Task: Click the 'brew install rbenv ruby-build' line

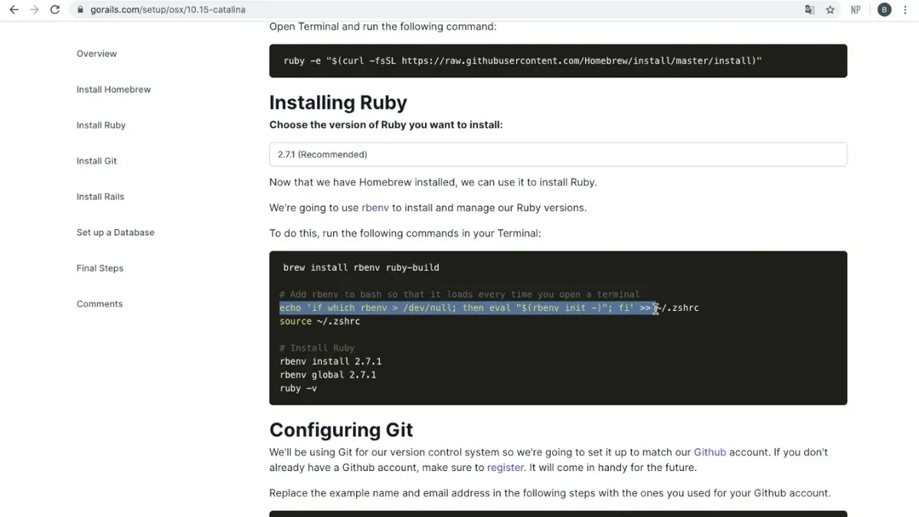Action: click(361, 267)
